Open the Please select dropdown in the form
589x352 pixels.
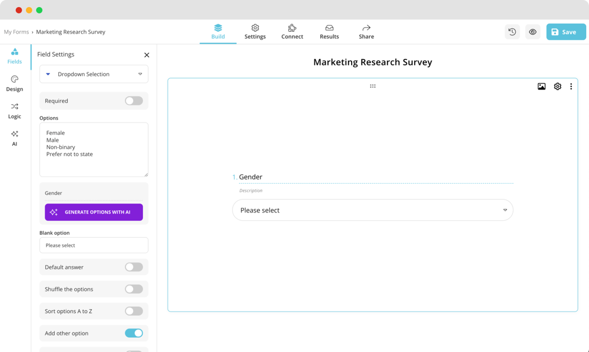373,210
